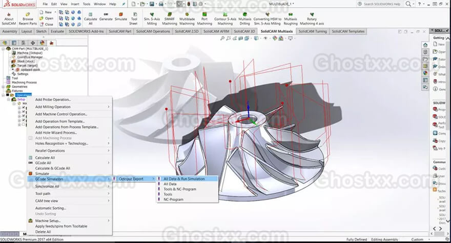Open About SolidCAM

click(x=9, y=18)
